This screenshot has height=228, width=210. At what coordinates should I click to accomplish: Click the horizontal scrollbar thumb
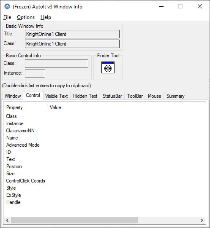74,220
